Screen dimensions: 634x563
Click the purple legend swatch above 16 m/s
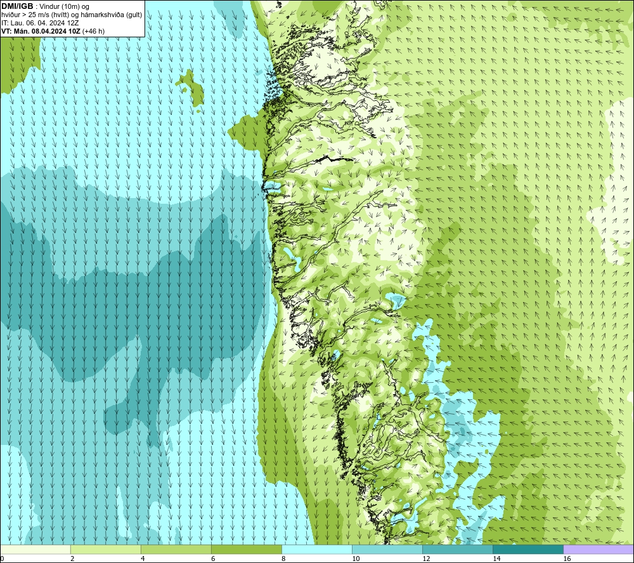click(598, 550)
